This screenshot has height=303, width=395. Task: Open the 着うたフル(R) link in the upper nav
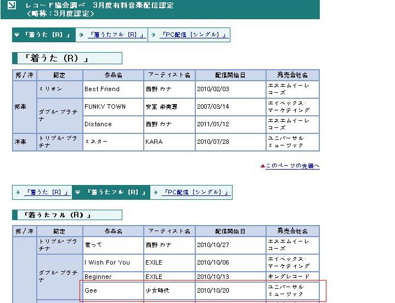click(x=116, y=35)
